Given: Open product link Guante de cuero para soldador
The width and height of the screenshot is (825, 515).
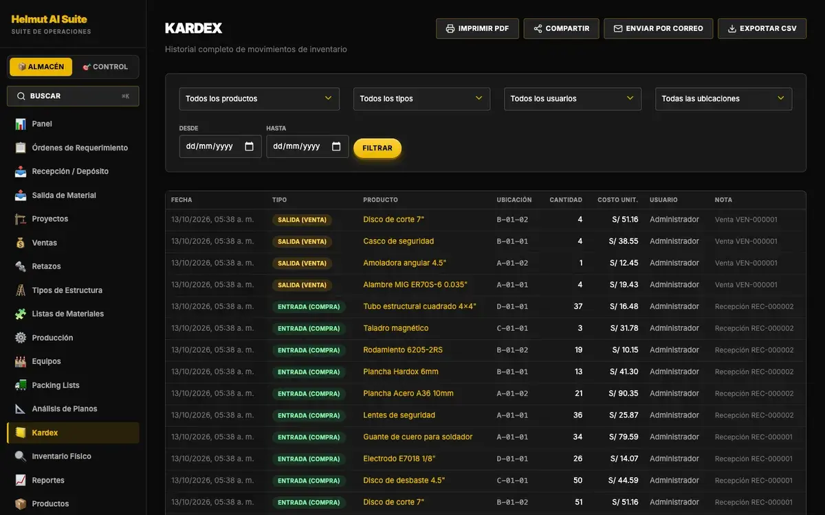Looking at the screenshot, I should pos(418,437).
